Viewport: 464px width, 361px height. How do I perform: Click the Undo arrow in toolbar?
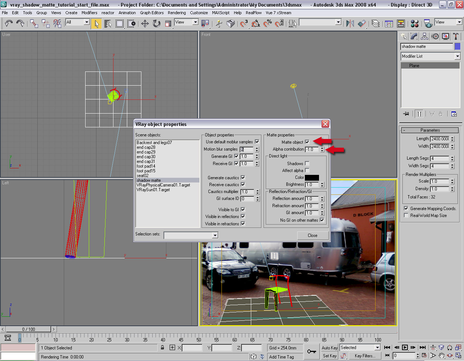click(x=9, y=24)
